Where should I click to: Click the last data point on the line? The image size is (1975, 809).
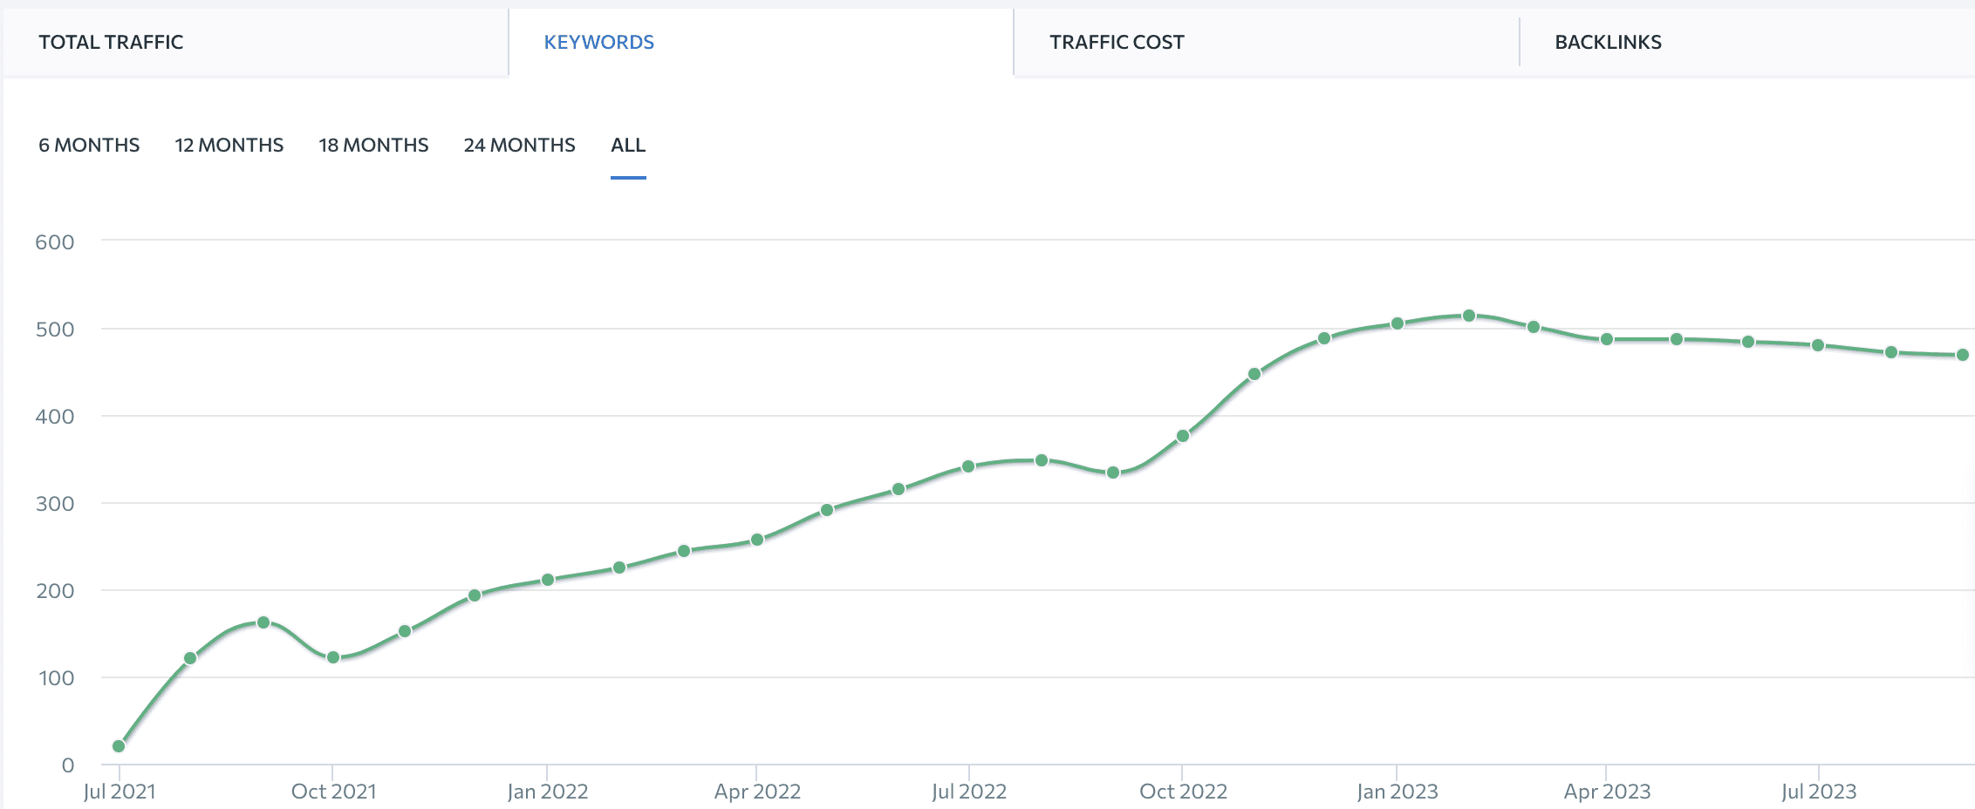click(x=1963, y=355)
